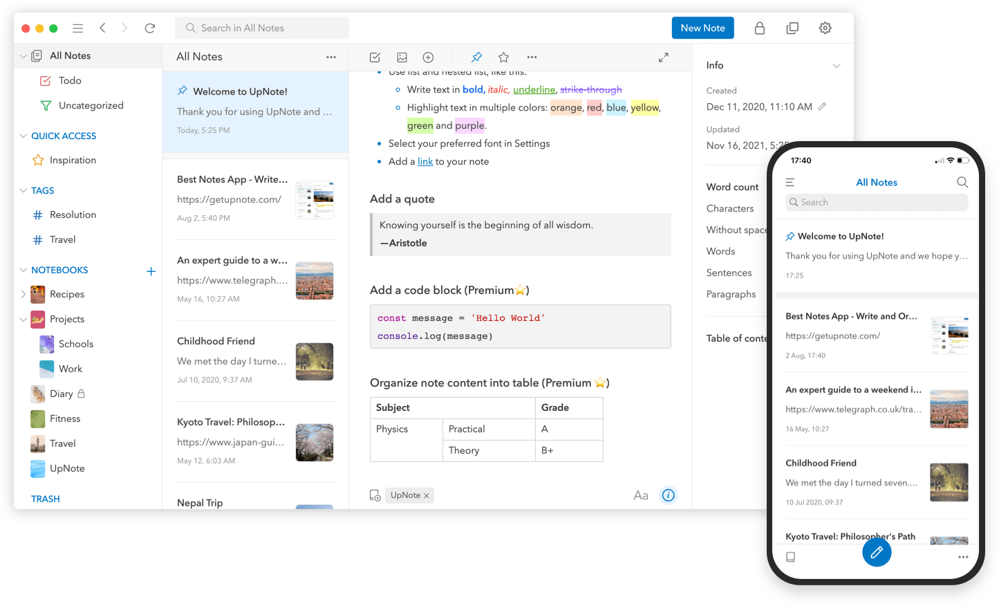This screenshot has height=606, width=999.
Task: Open the phone bottom ellipsis menu
Action: [962, 557]
